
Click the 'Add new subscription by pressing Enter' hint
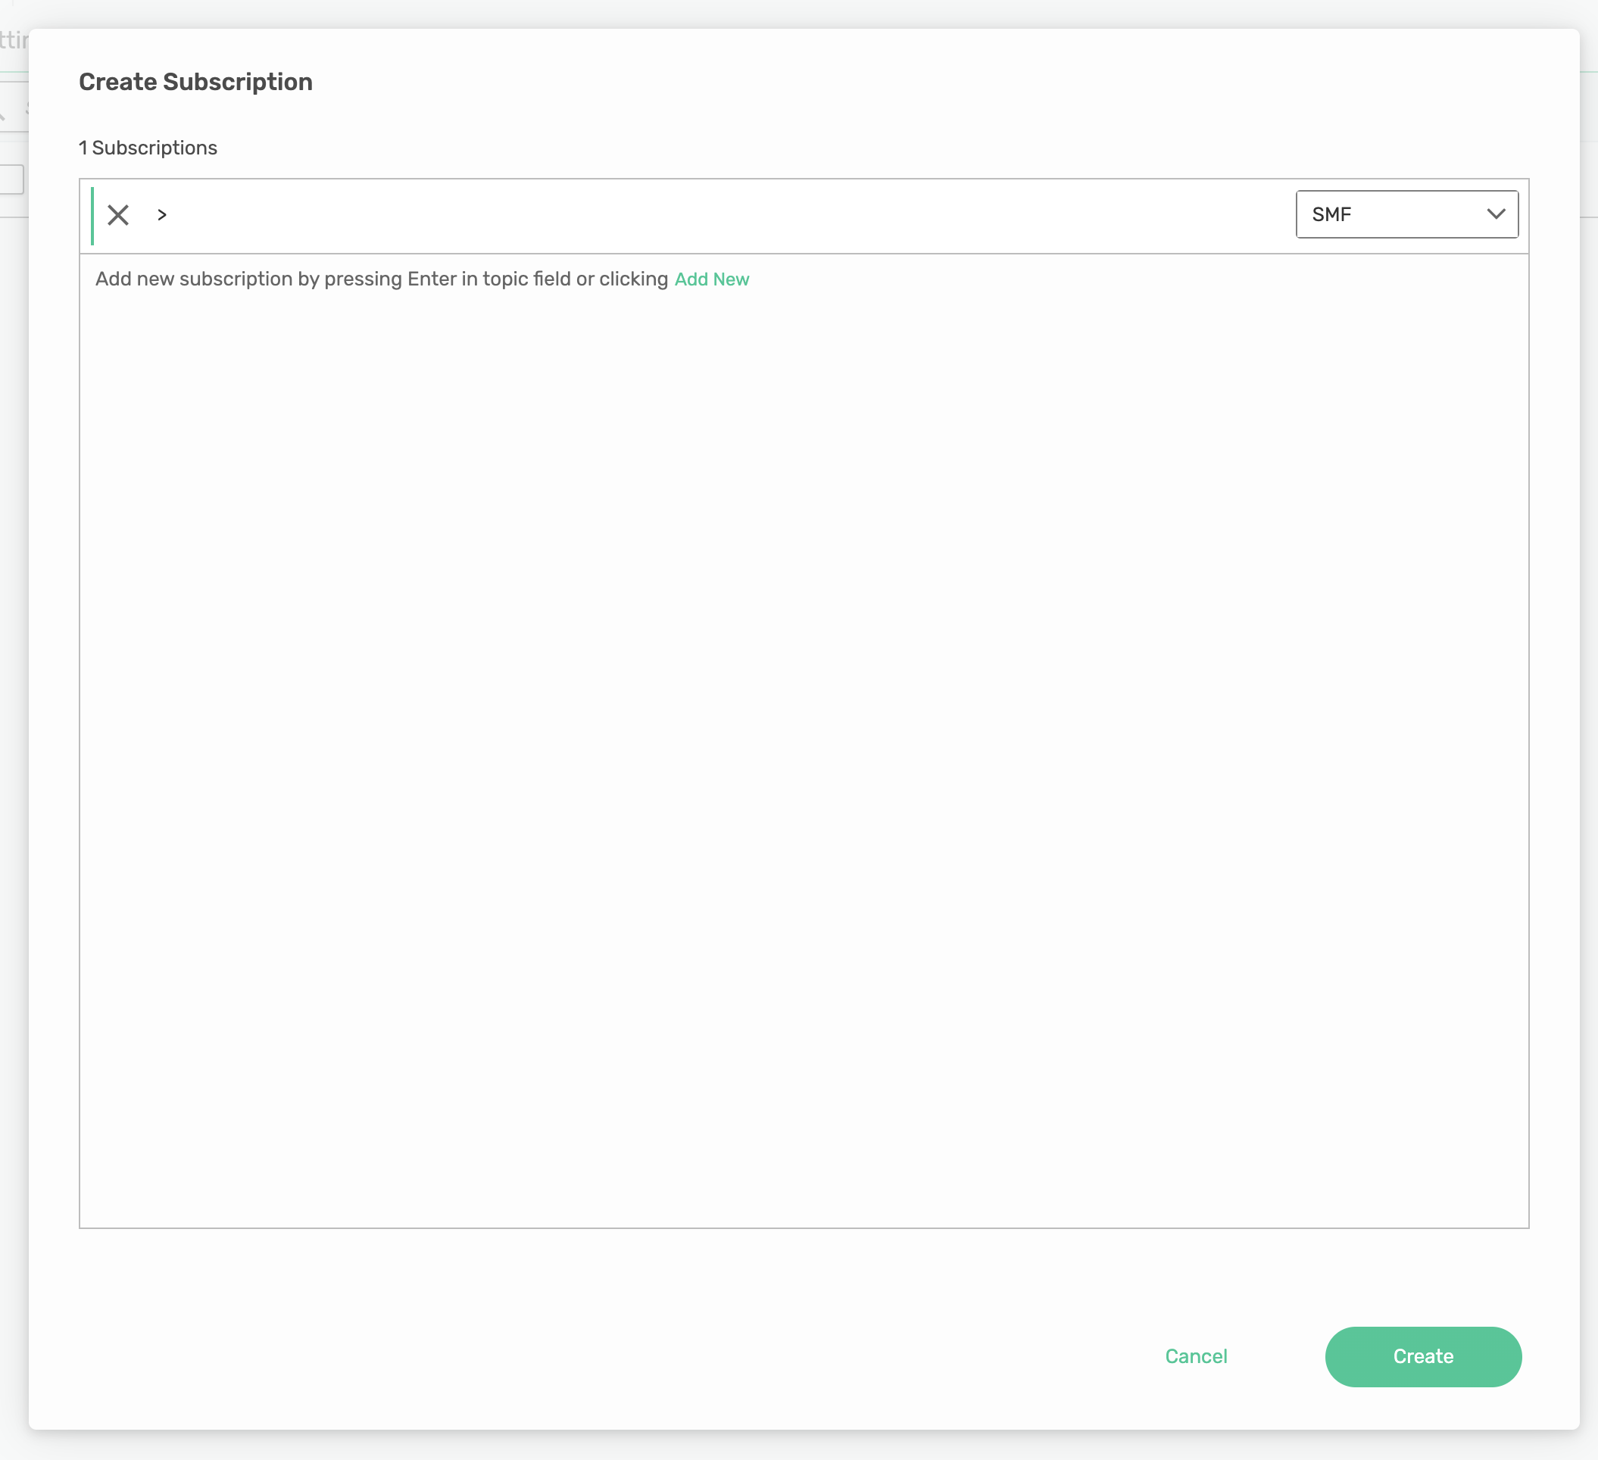(x=381, y=279)
